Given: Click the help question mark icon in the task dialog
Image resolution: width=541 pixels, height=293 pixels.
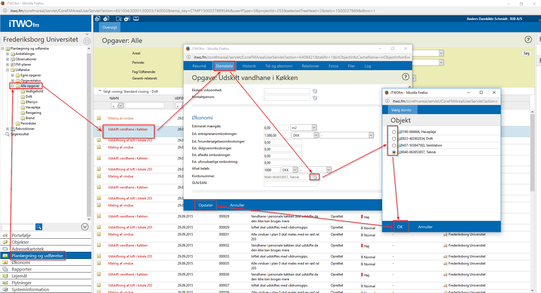Looking at the screenshot, I should click(405, 77).
